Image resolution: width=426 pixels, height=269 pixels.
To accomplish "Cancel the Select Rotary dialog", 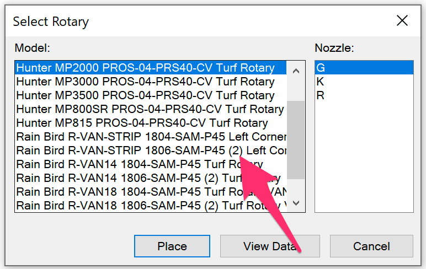I will point(371,246).
